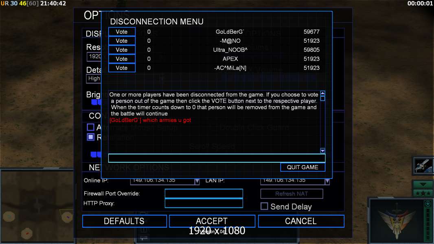Toggle the Retaliation checkbox

click(90, 137)
